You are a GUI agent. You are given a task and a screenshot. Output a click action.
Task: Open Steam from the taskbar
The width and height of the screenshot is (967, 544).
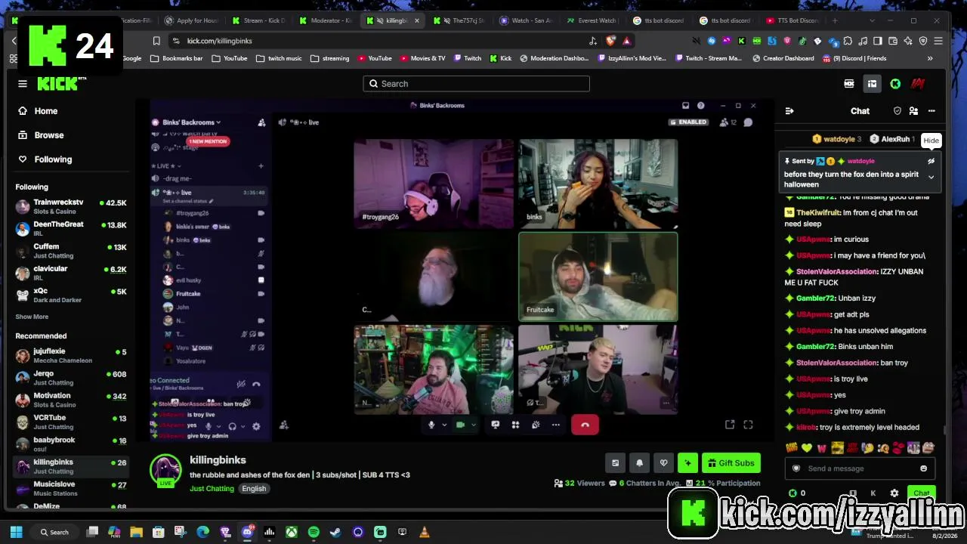[335, 532]
